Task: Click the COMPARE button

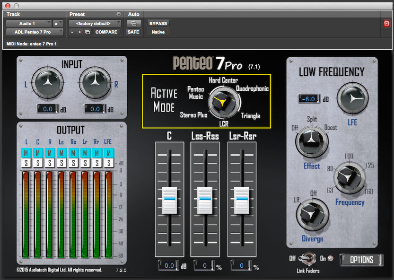Action: click(106, 32)
